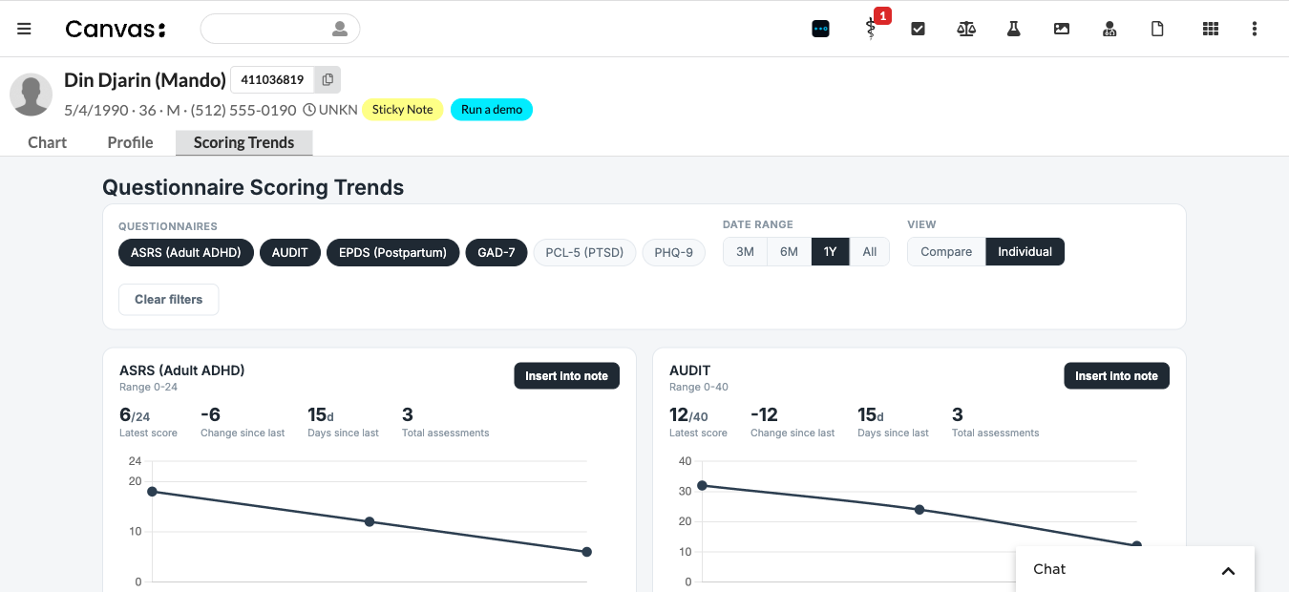Toggle the ASRS (Adult ADHD) questionnaire filter
Viewport: 1289px width, 592px height.
[186, 252]
